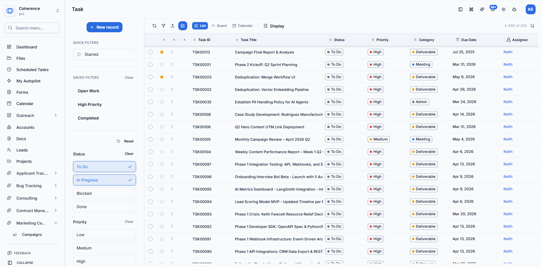This screenshot has height=267, width=542.
Task: Expand the Outreach sidebar menu
Action: pyautogui.click(x=56, y=115)
